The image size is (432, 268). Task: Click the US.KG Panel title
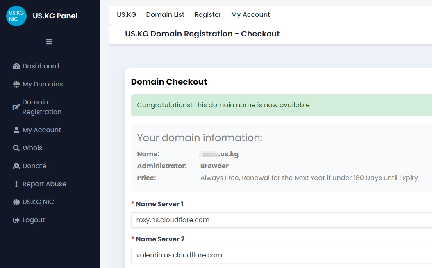(55, 16)
